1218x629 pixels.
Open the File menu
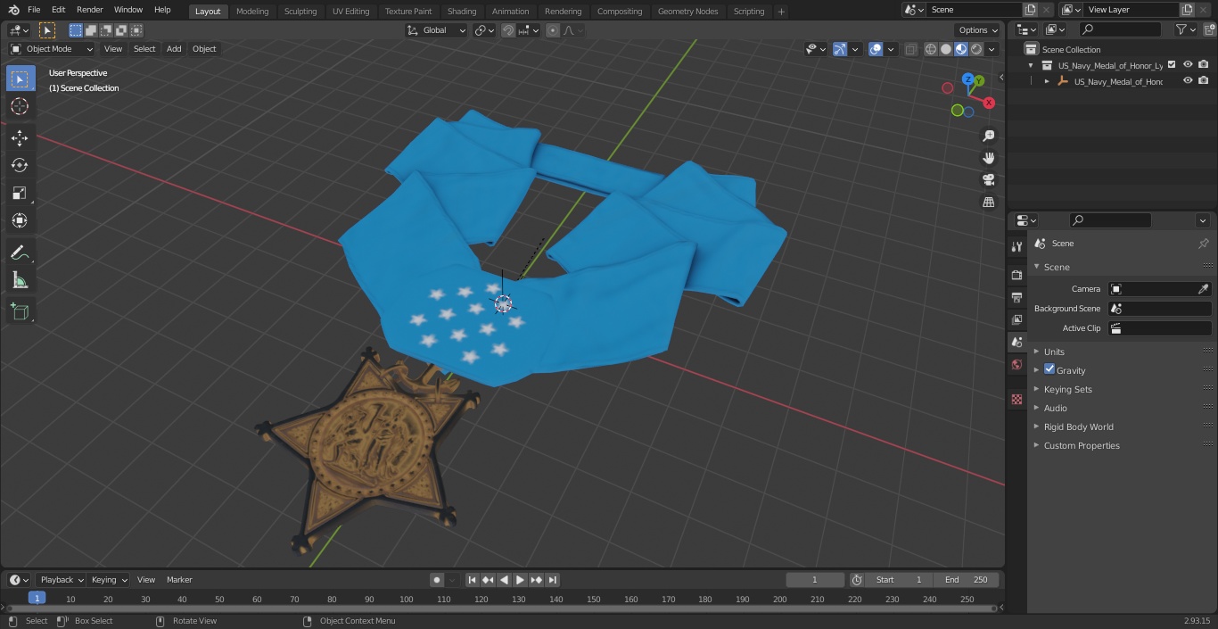coord(34,10)
